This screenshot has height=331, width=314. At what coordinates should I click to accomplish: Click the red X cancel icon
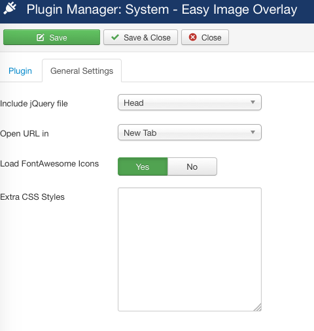click(193, 37)
